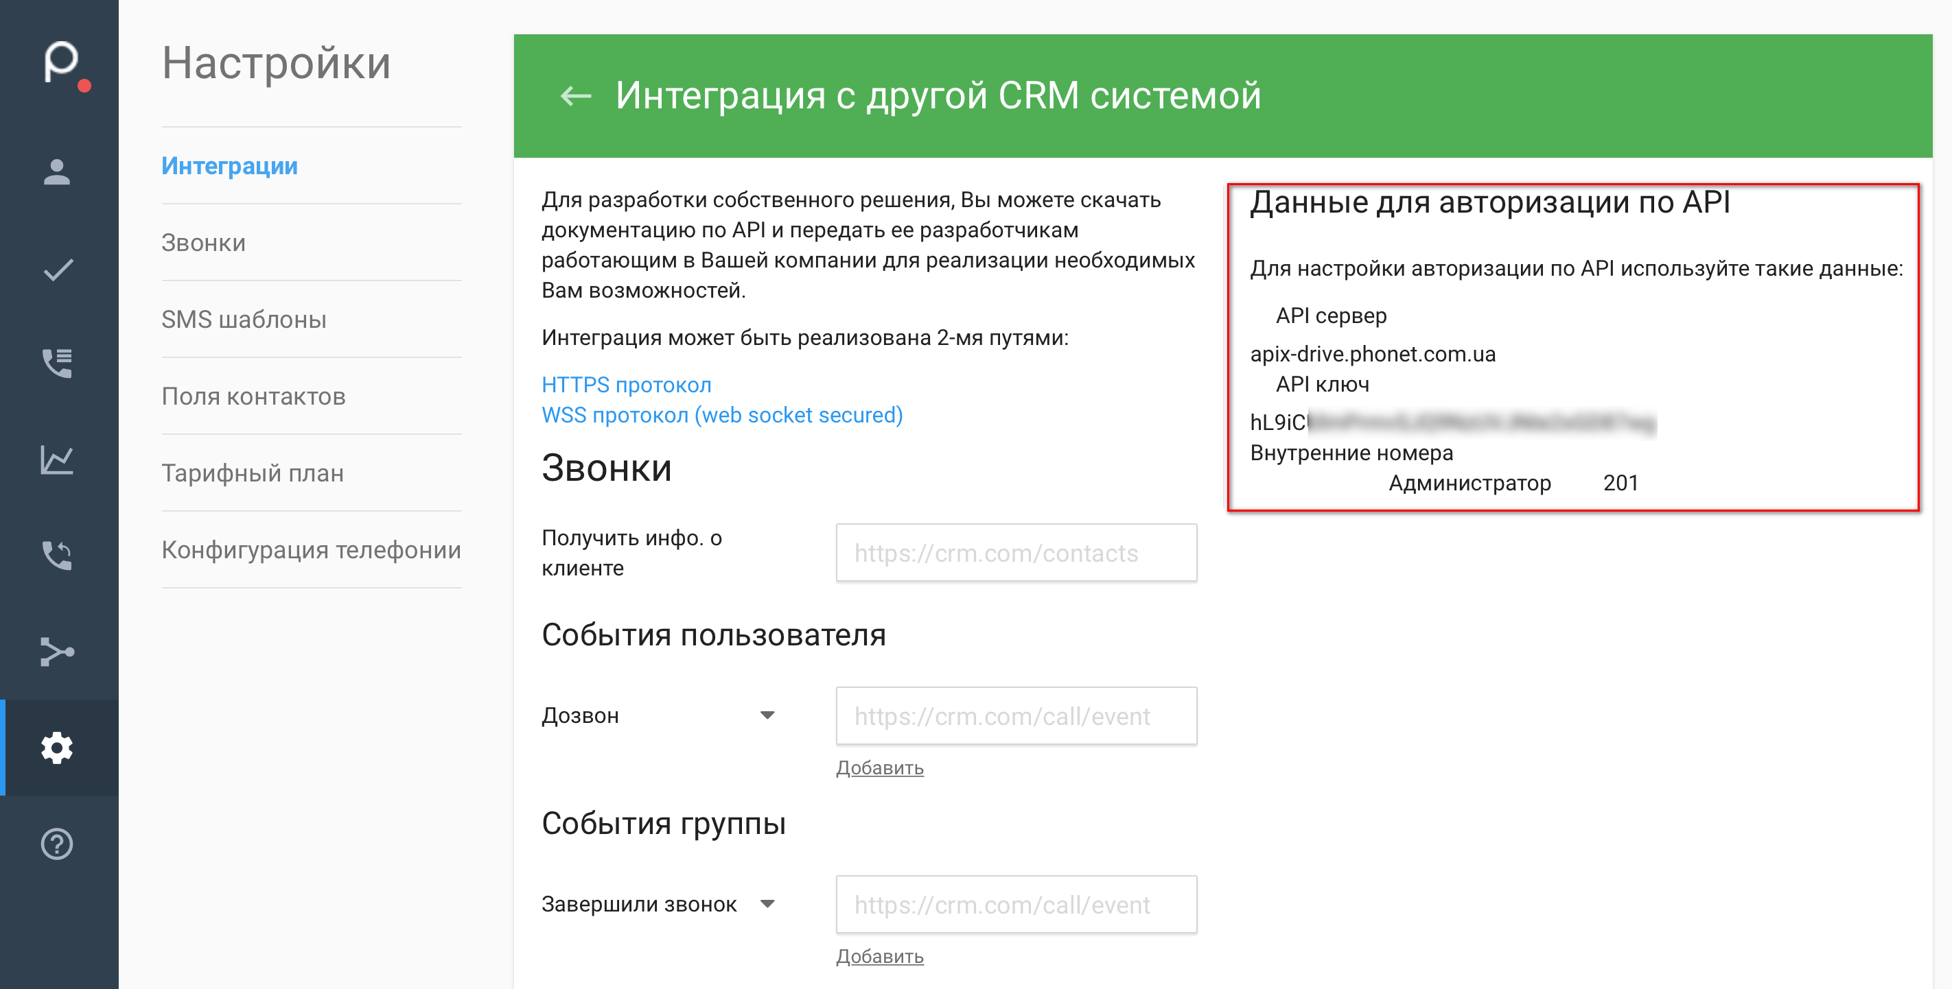Select the Звонки settings section

[x=204, y=242]
